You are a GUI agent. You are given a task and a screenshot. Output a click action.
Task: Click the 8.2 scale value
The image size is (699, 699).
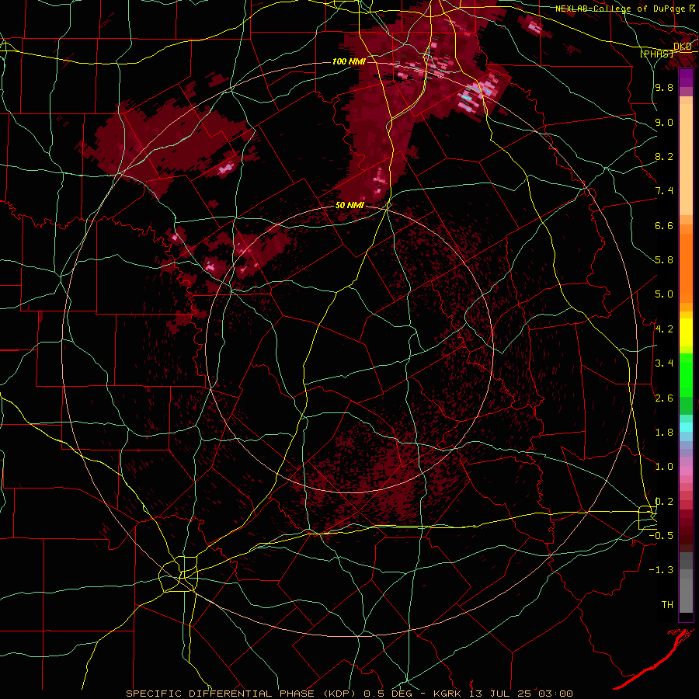tap(664, 156)
